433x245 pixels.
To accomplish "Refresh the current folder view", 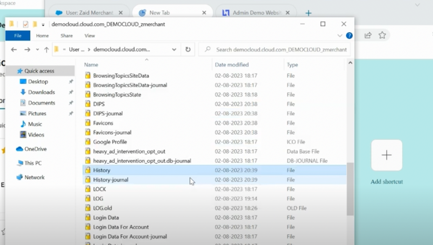I will coord(187,50).
